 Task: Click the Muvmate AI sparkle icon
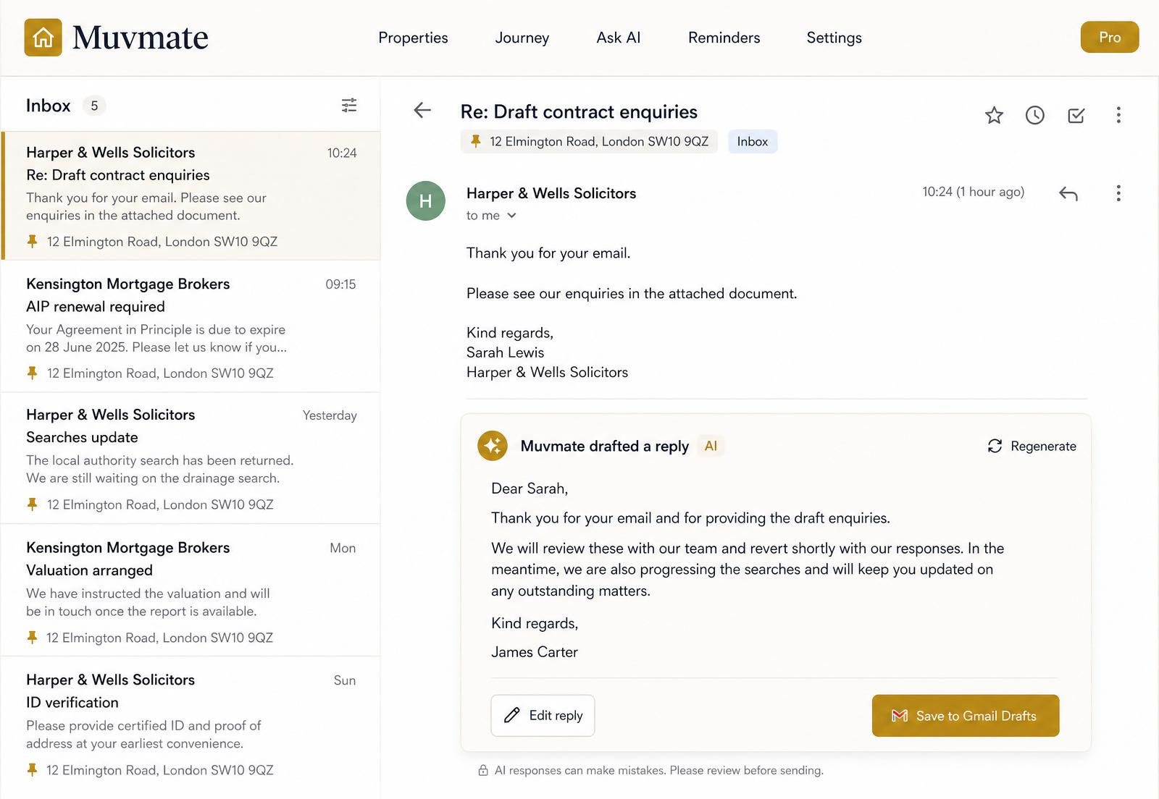[493, 446]
